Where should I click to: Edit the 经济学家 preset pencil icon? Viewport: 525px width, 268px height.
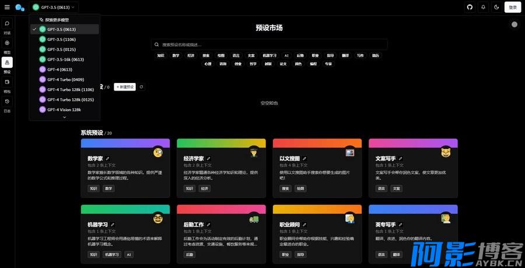[x=209, y=158]
